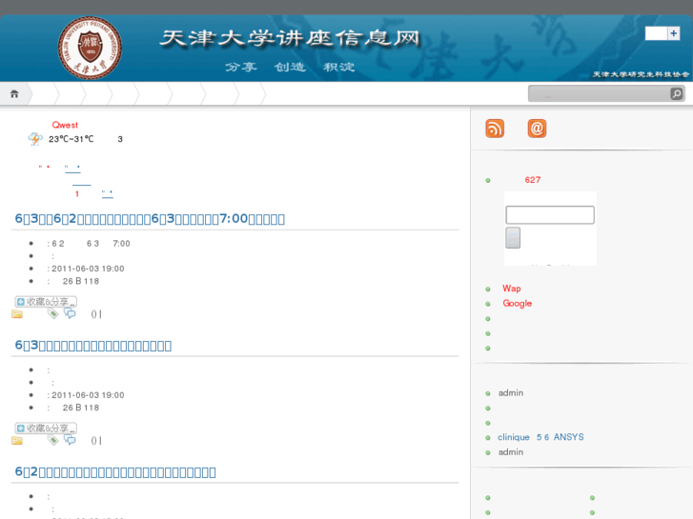Click 收藏&分享 button under the second post
Screen dimensions: 693x519
tap(46, 428)
